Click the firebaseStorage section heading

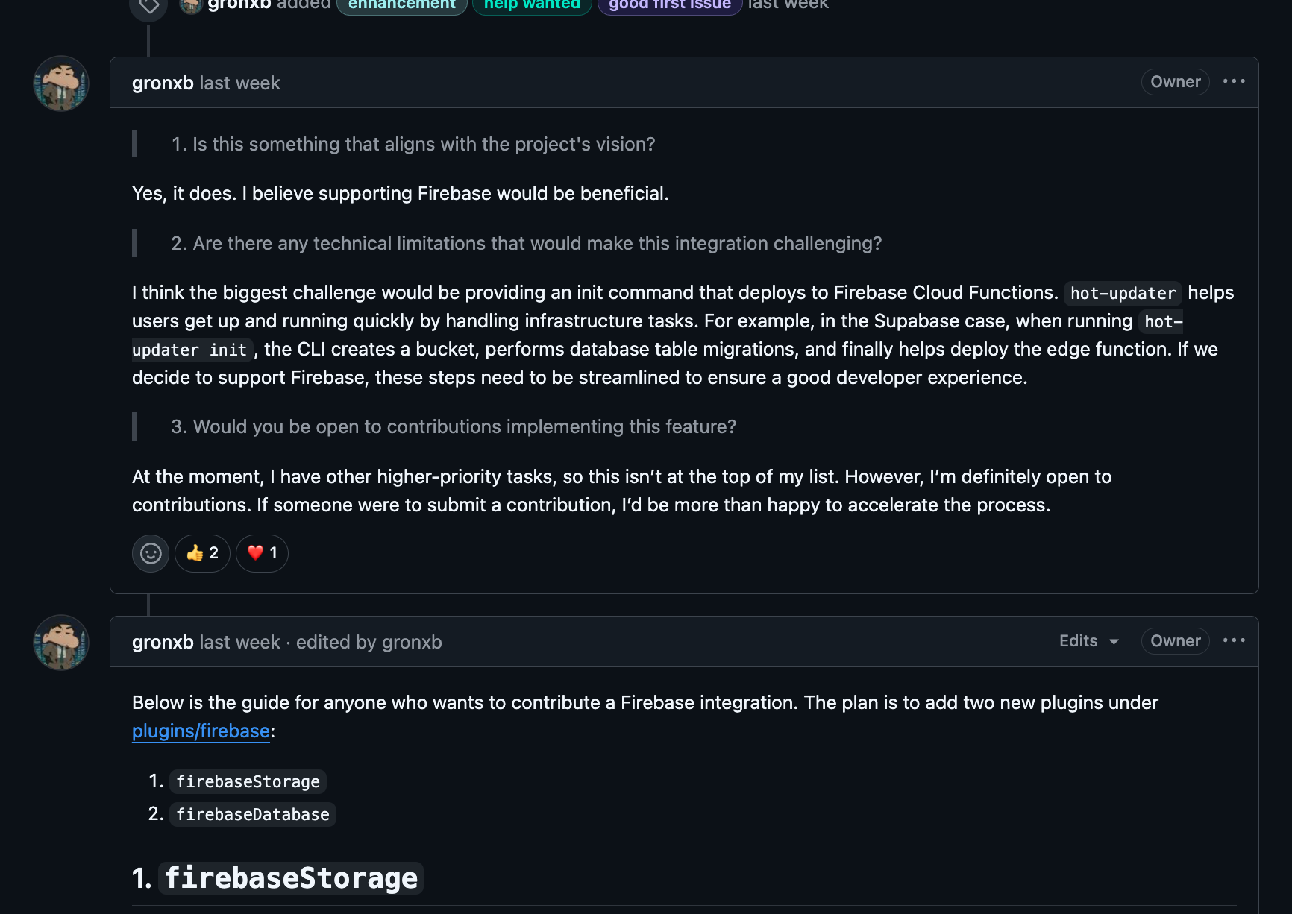click(291, 877)
